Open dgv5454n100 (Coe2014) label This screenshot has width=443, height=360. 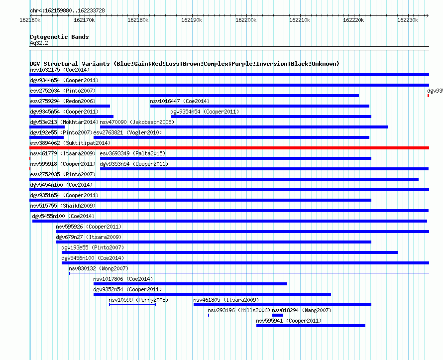tap(61, 185)
